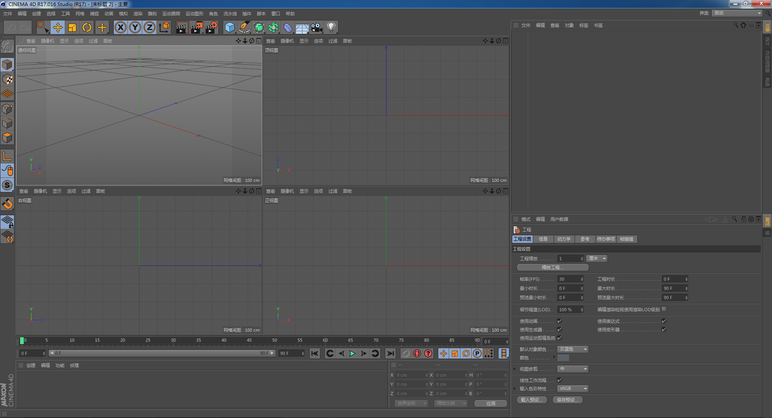The height and width of the screenshot is (418, 772).
Task: Click the 应用 button in coordinates panel
Action: pyautogui.click(x=491, y=404)
